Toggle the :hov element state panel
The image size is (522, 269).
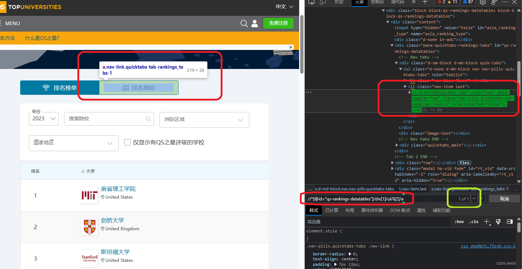[459, 222]
